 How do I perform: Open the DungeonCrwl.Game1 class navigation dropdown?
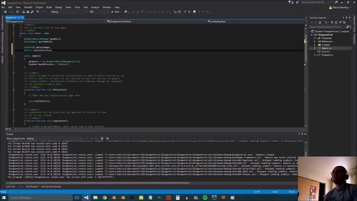pos(157,21)
